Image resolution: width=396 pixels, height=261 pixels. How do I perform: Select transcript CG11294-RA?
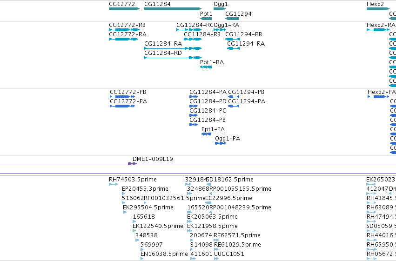(233, 48)
